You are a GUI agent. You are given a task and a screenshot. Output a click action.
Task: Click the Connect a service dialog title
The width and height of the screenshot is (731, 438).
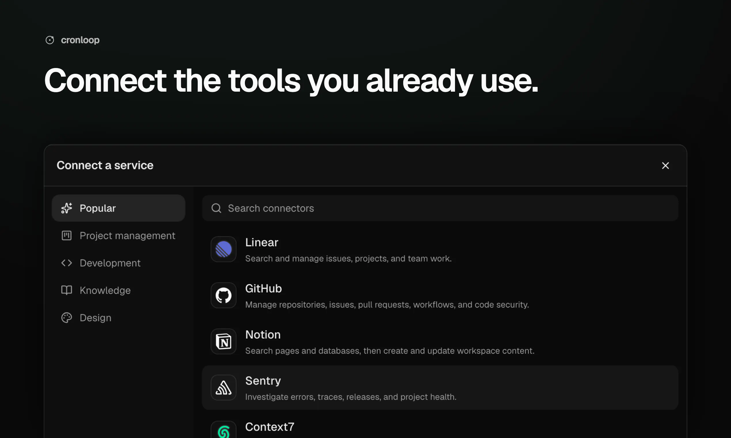point(105,165)
